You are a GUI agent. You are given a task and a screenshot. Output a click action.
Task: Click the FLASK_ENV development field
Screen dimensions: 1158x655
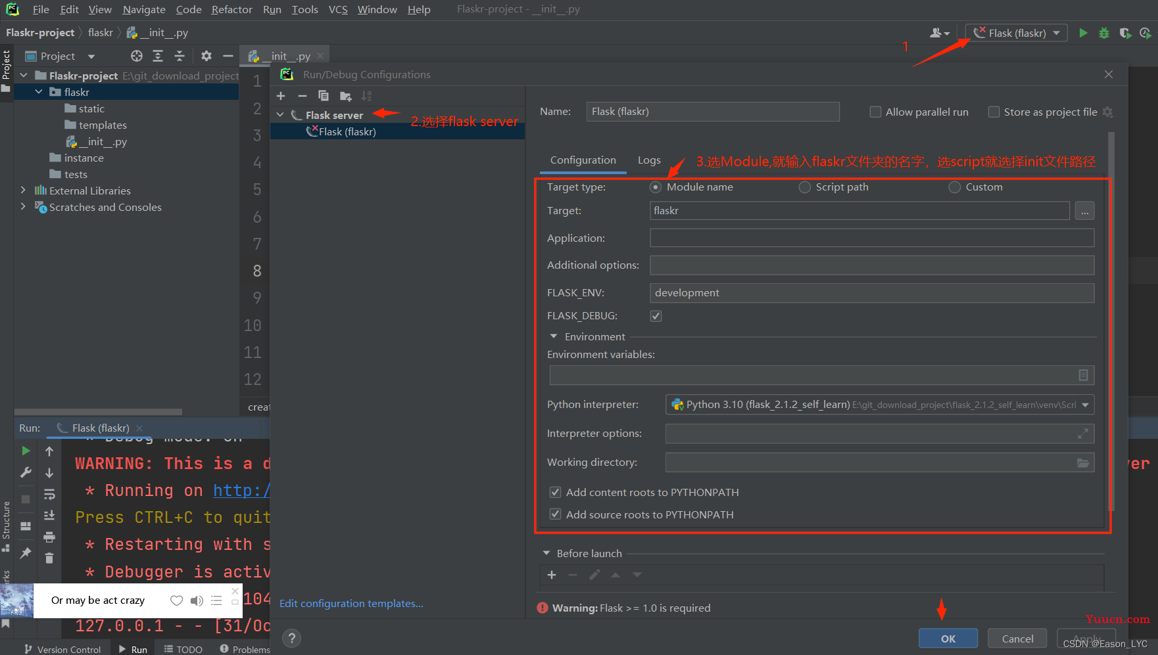(872, 293)
